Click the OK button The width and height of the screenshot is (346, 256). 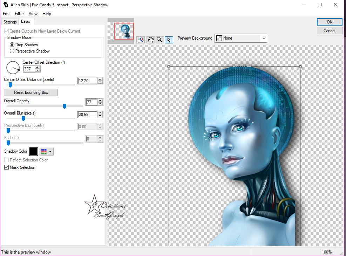click(x=330, y=22)
